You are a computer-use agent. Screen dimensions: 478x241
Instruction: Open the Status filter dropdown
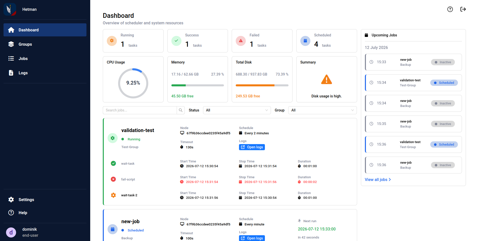237,110
